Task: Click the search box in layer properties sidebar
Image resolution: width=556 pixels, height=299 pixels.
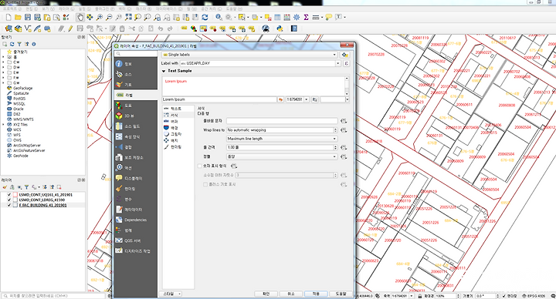Action: (136, 54)
